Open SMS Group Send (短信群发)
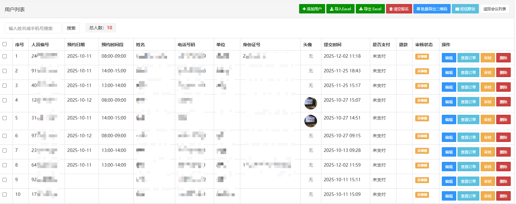Screen dimensions: 516x204 pos(465,9)
